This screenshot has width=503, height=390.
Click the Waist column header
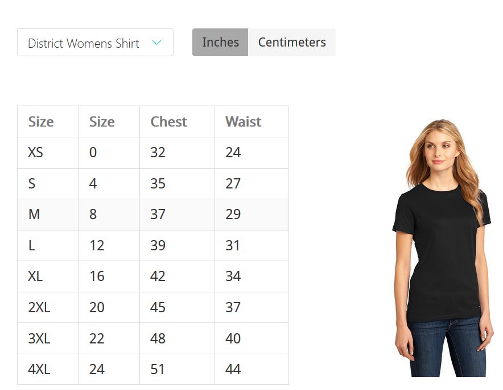(x=243, y=121)
